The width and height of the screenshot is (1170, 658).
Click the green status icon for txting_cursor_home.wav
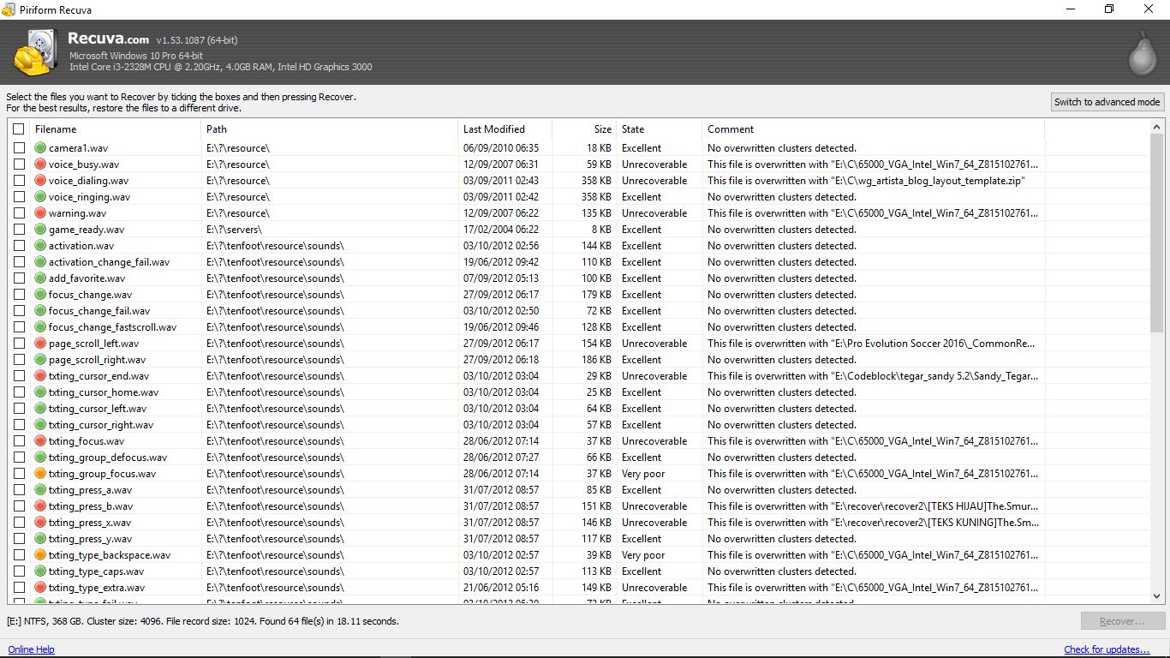tap(40, 392)
